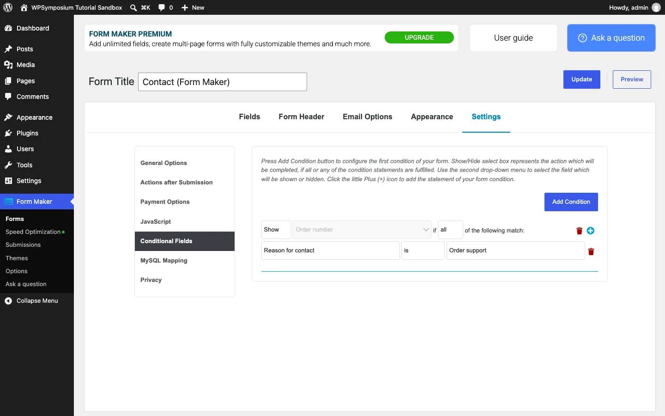This screenshot has width=665, height=416.
Task: Click the Posts pin icon
Action: pyautogui.click(x=8, y=49)
